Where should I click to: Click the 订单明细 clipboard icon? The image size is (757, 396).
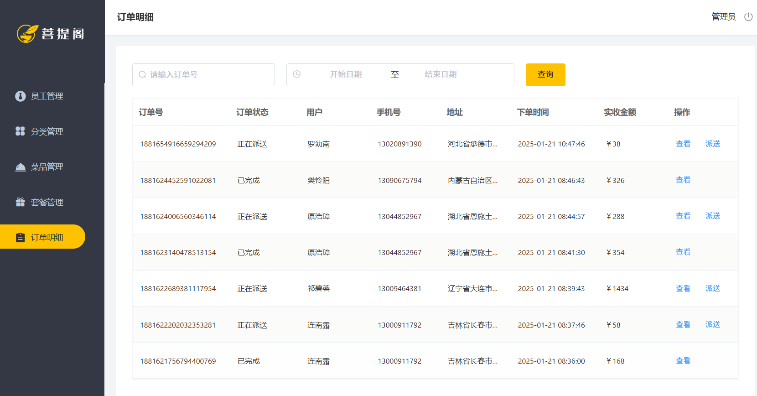20,237
